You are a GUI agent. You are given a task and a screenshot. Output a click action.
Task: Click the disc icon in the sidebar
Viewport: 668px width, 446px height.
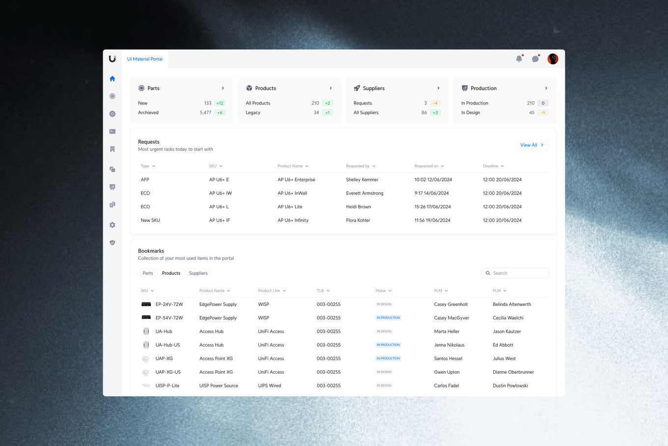point(112,114)
